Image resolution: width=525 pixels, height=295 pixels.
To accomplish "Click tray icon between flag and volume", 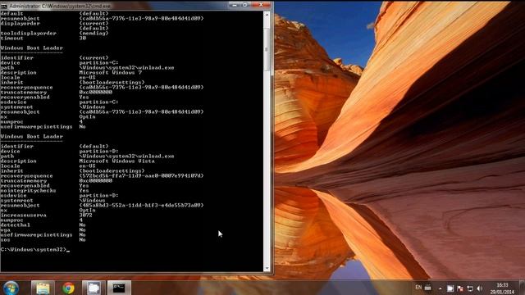I will [470, 288].
